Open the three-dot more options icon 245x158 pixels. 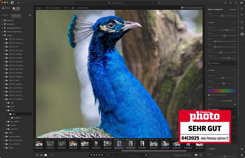(242, 47)
